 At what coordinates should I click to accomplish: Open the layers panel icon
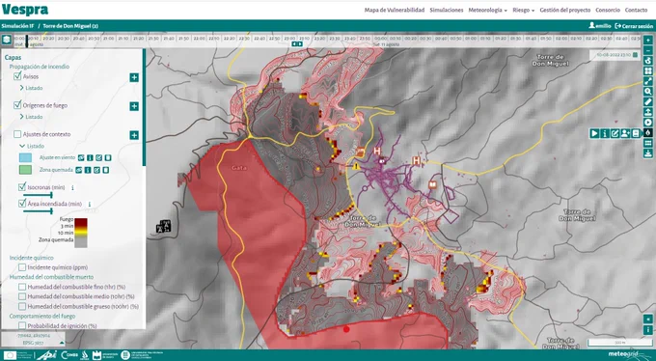pos(7,40)
